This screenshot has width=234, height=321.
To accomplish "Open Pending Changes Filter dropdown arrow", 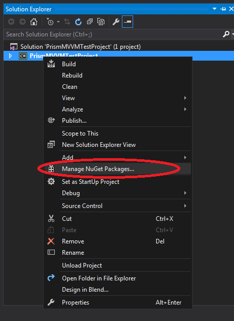I will pyautogui.click(x=58, y=22).
